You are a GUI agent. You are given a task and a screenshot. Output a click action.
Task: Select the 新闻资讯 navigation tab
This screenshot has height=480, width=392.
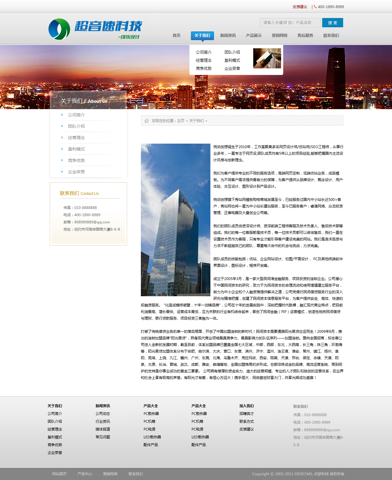228,35
